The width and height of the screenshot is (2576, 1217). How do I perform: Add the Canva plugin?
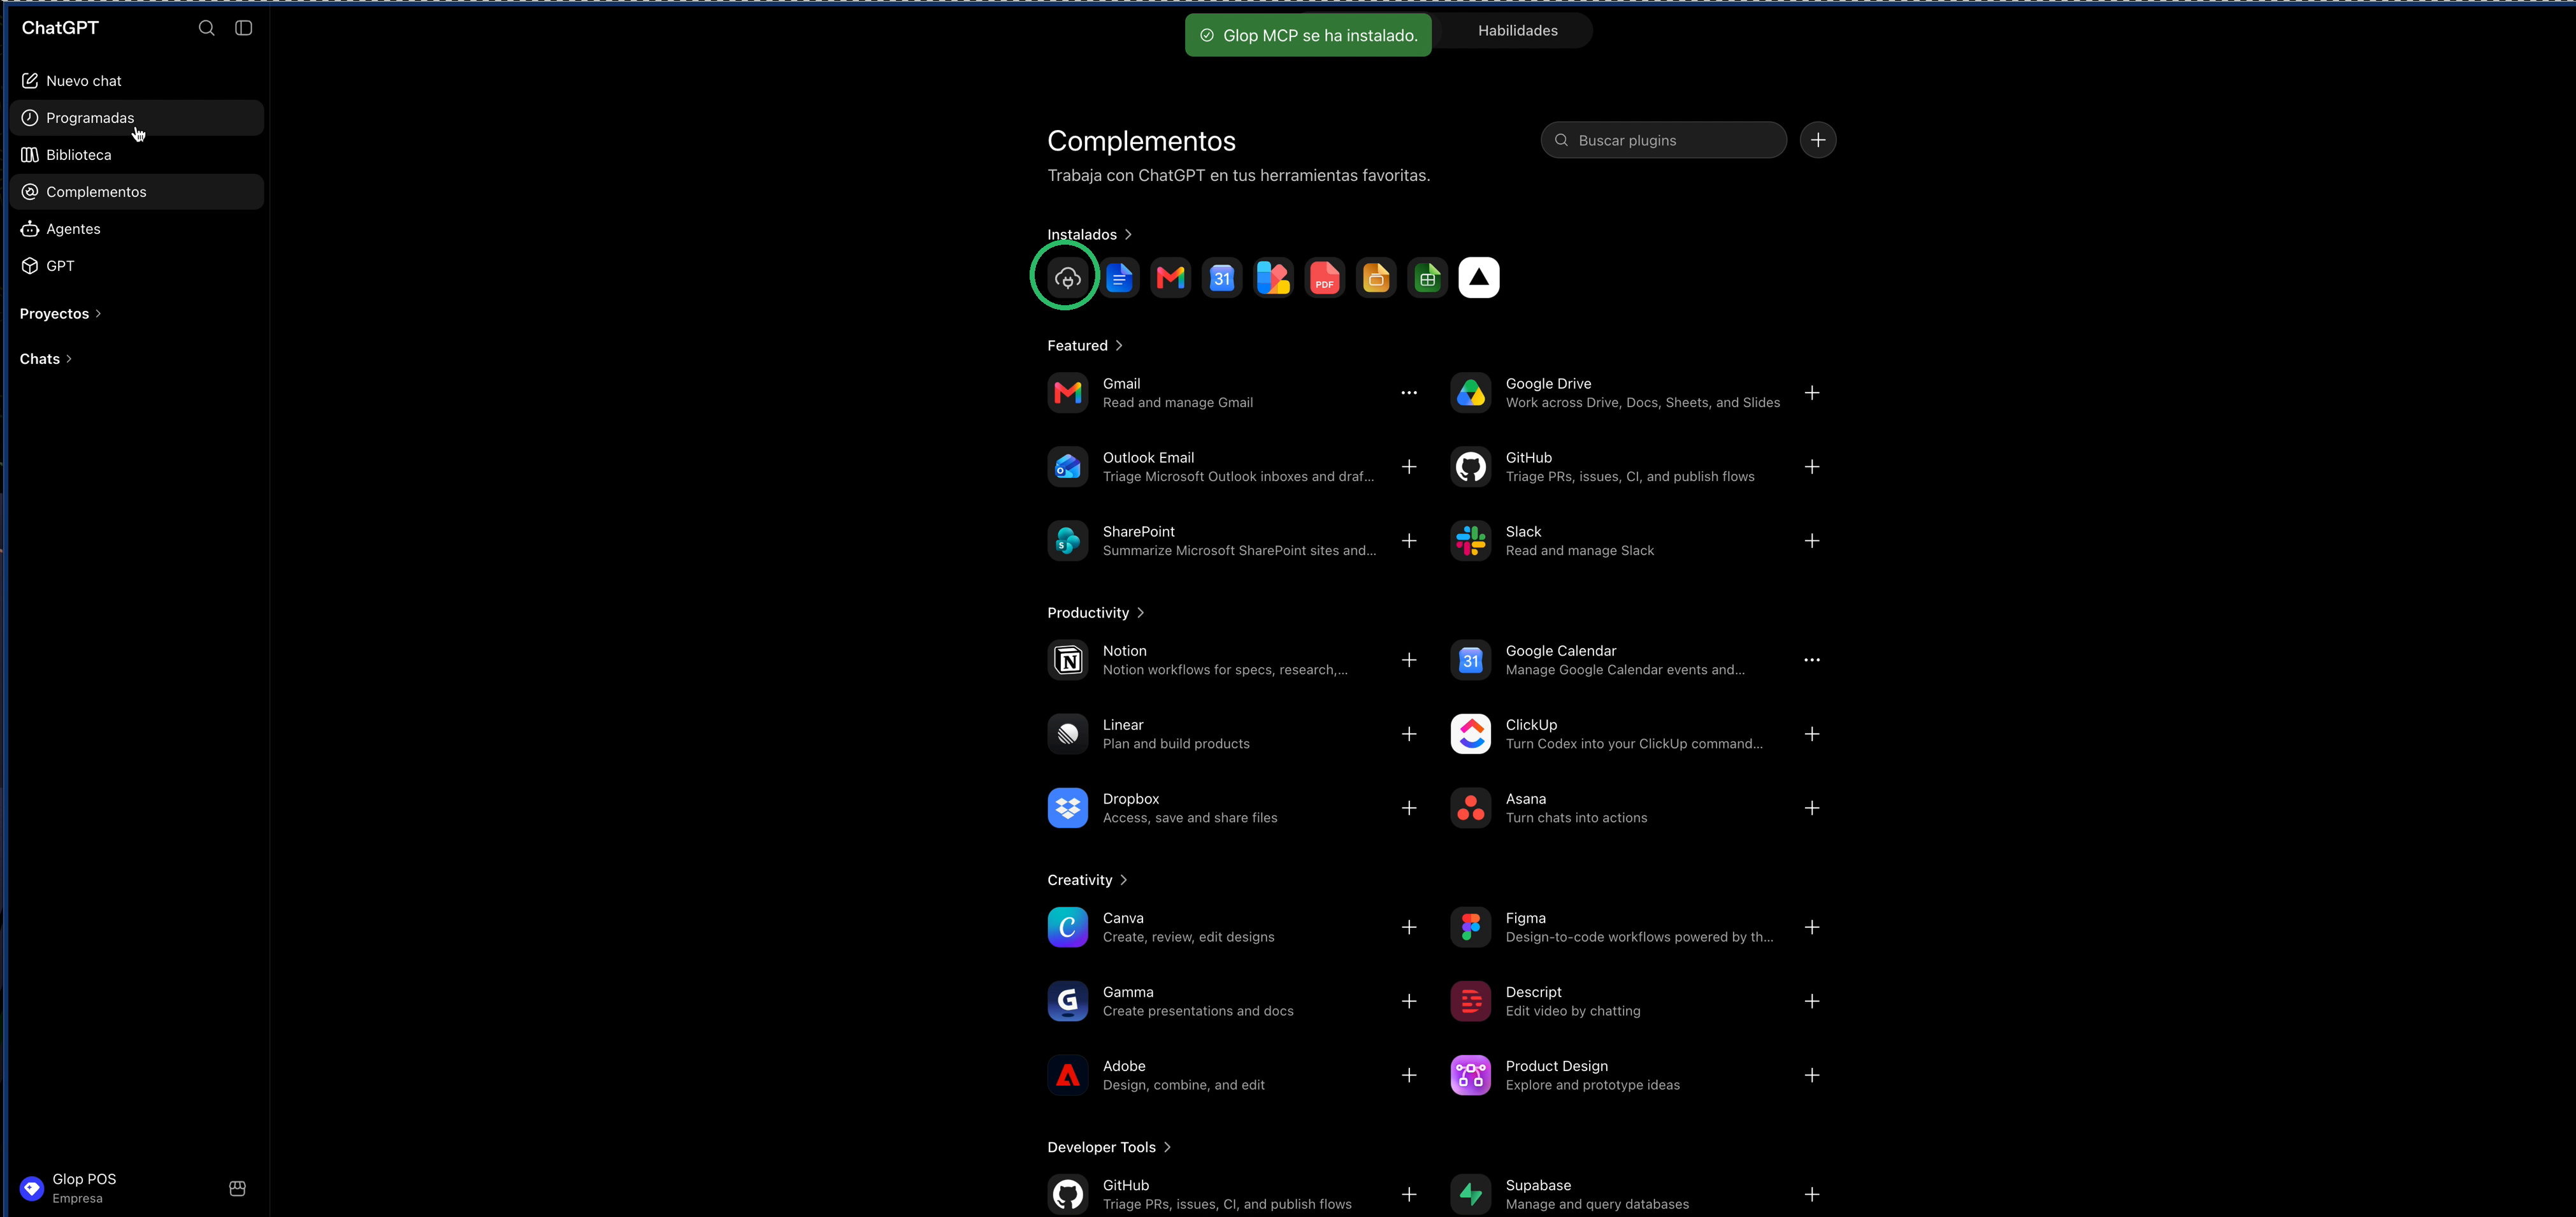(x=1408, y=927)
